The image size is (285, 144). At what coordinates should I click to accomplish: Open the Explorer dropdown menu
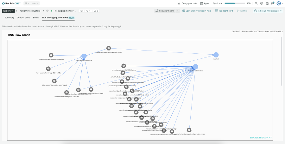[x=8, y=11]
